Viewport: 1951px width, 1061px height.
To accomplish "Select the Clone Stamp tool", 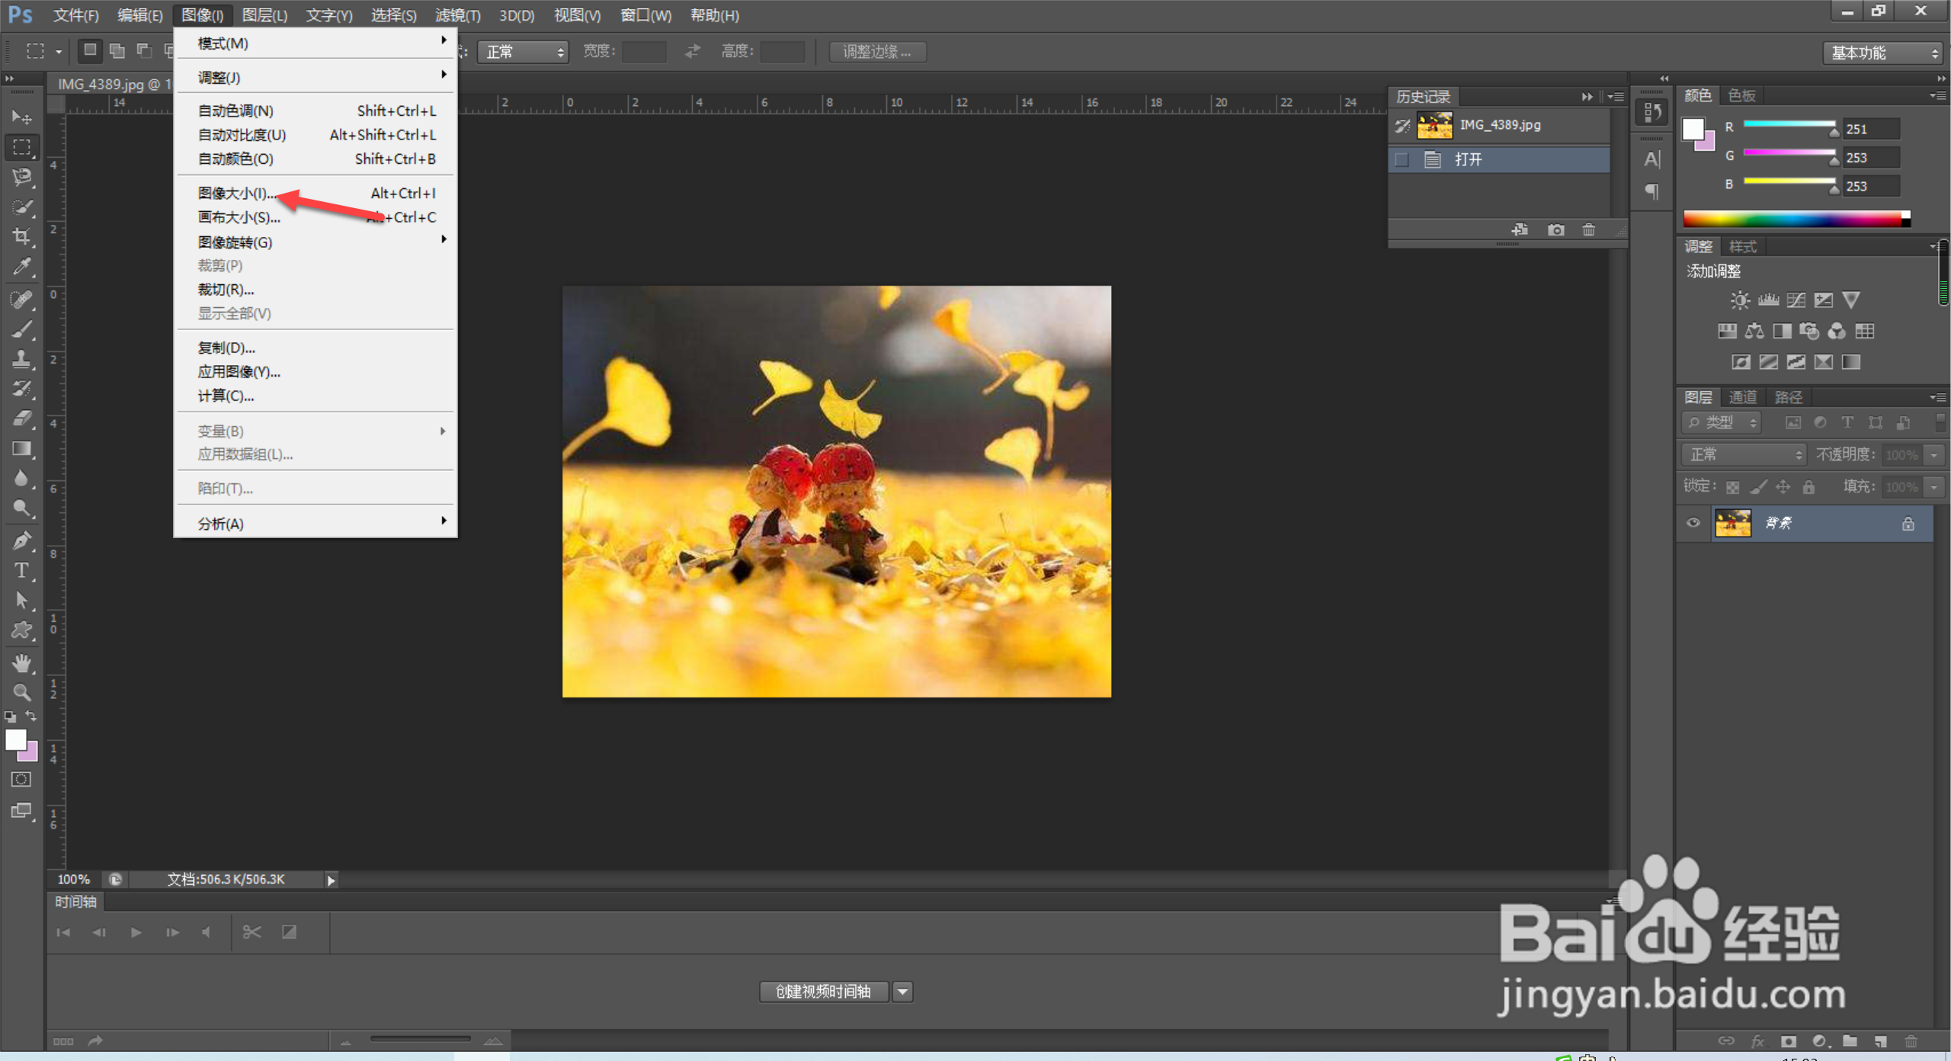I will (21, 359).
